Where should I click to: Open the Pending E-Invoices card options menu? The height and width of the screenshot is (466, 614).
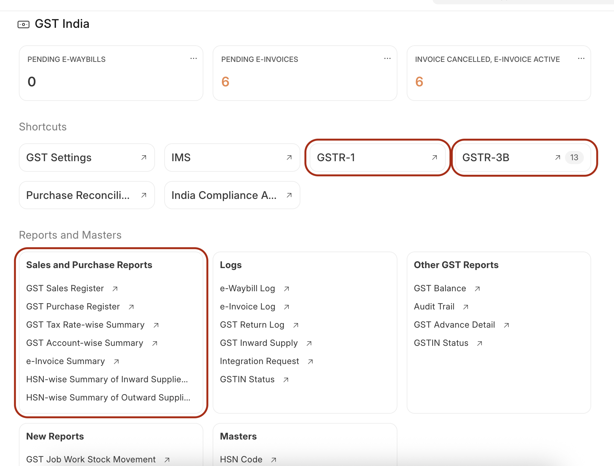pos(387,59)
